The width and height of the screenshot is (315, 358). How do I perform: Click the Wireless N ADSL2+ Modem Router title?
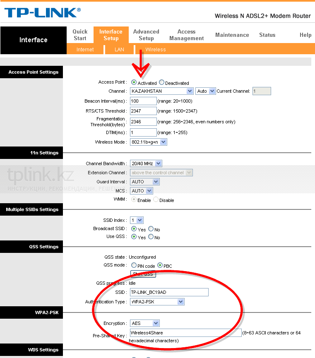tap(263, 16)
